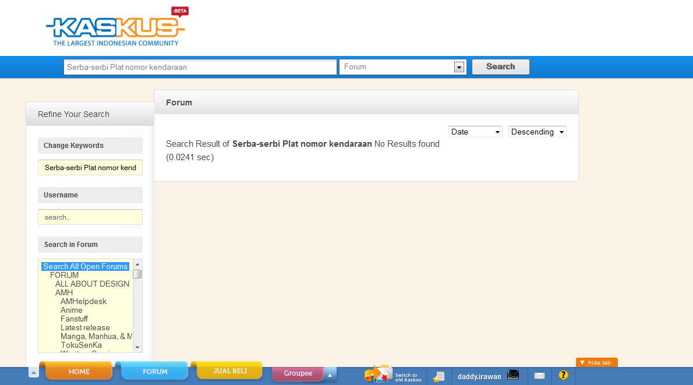Select AMH in the forum list
Viewport: 693px width, 385px height.
coord(64,292)
